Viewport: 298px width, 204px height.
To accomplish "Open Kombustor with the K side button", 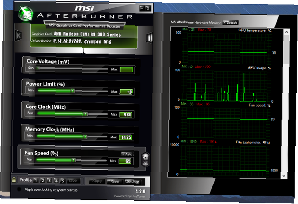I will 18,36.
